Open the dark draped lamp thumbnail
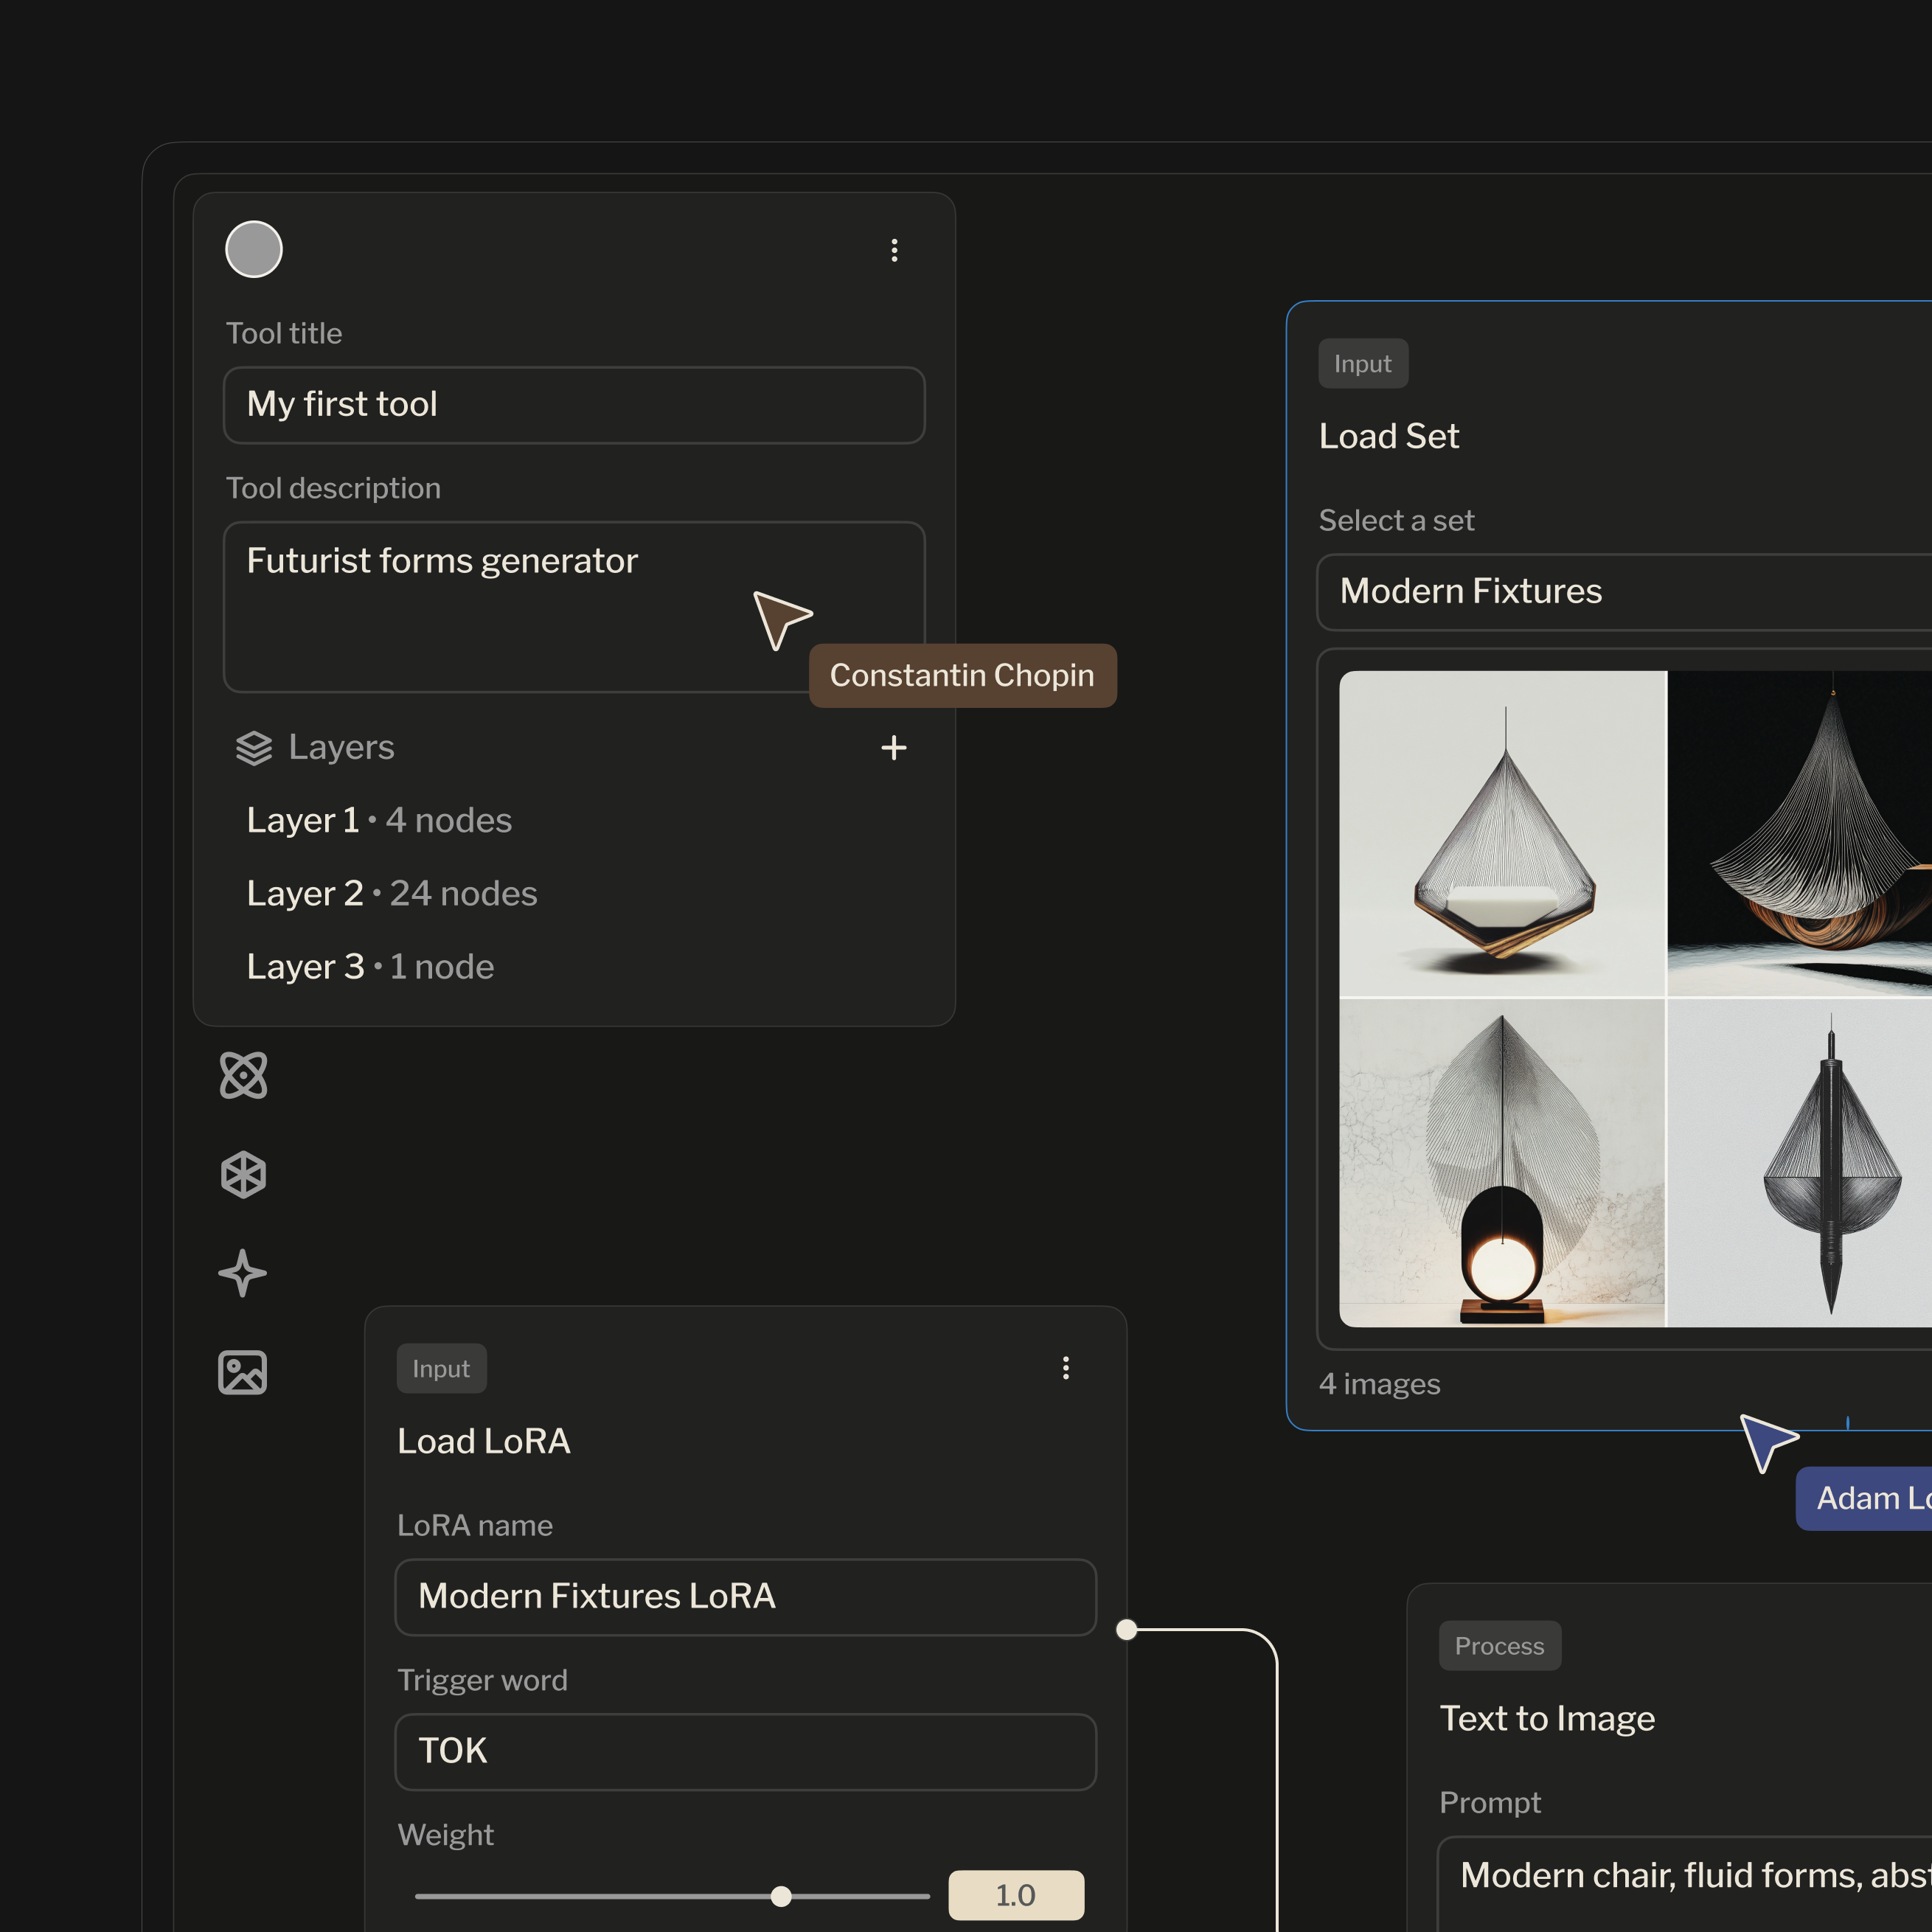Screen dimensions: 1932x1932 [1800, 833]
